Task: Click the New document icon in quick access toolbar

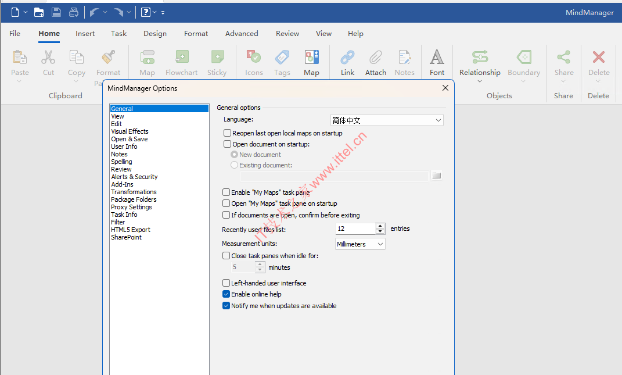Action: pyautogui.click(x=15, y=12)
